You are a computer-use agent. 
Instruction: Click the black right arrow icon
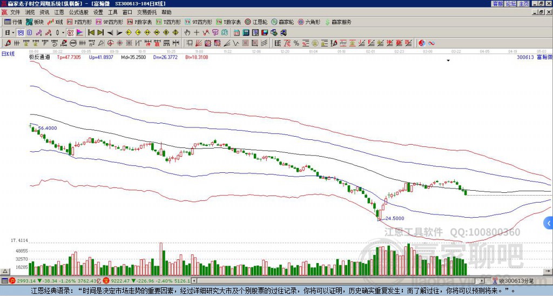pyautogui.click(x=119, y=33)
